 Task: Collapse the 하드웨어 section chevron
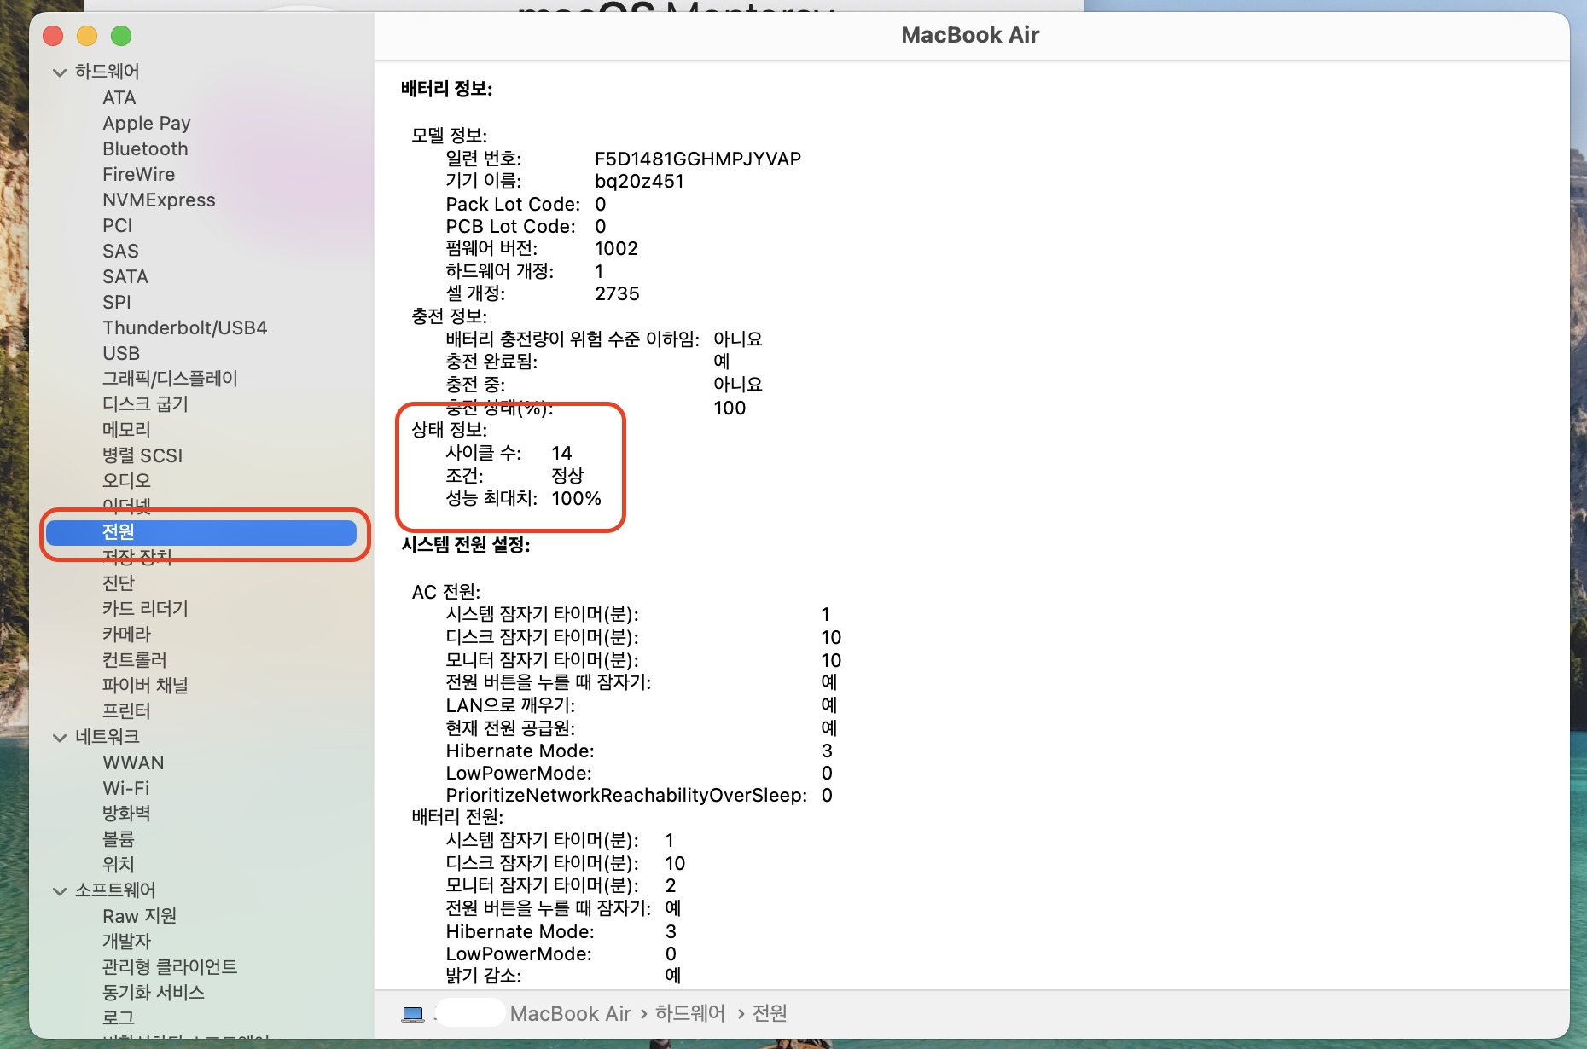tap(60, 72)
